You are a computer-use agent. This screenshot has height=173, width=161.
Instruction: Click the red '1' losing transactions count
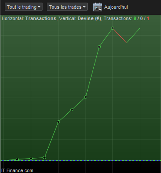[x=148, y=18]
